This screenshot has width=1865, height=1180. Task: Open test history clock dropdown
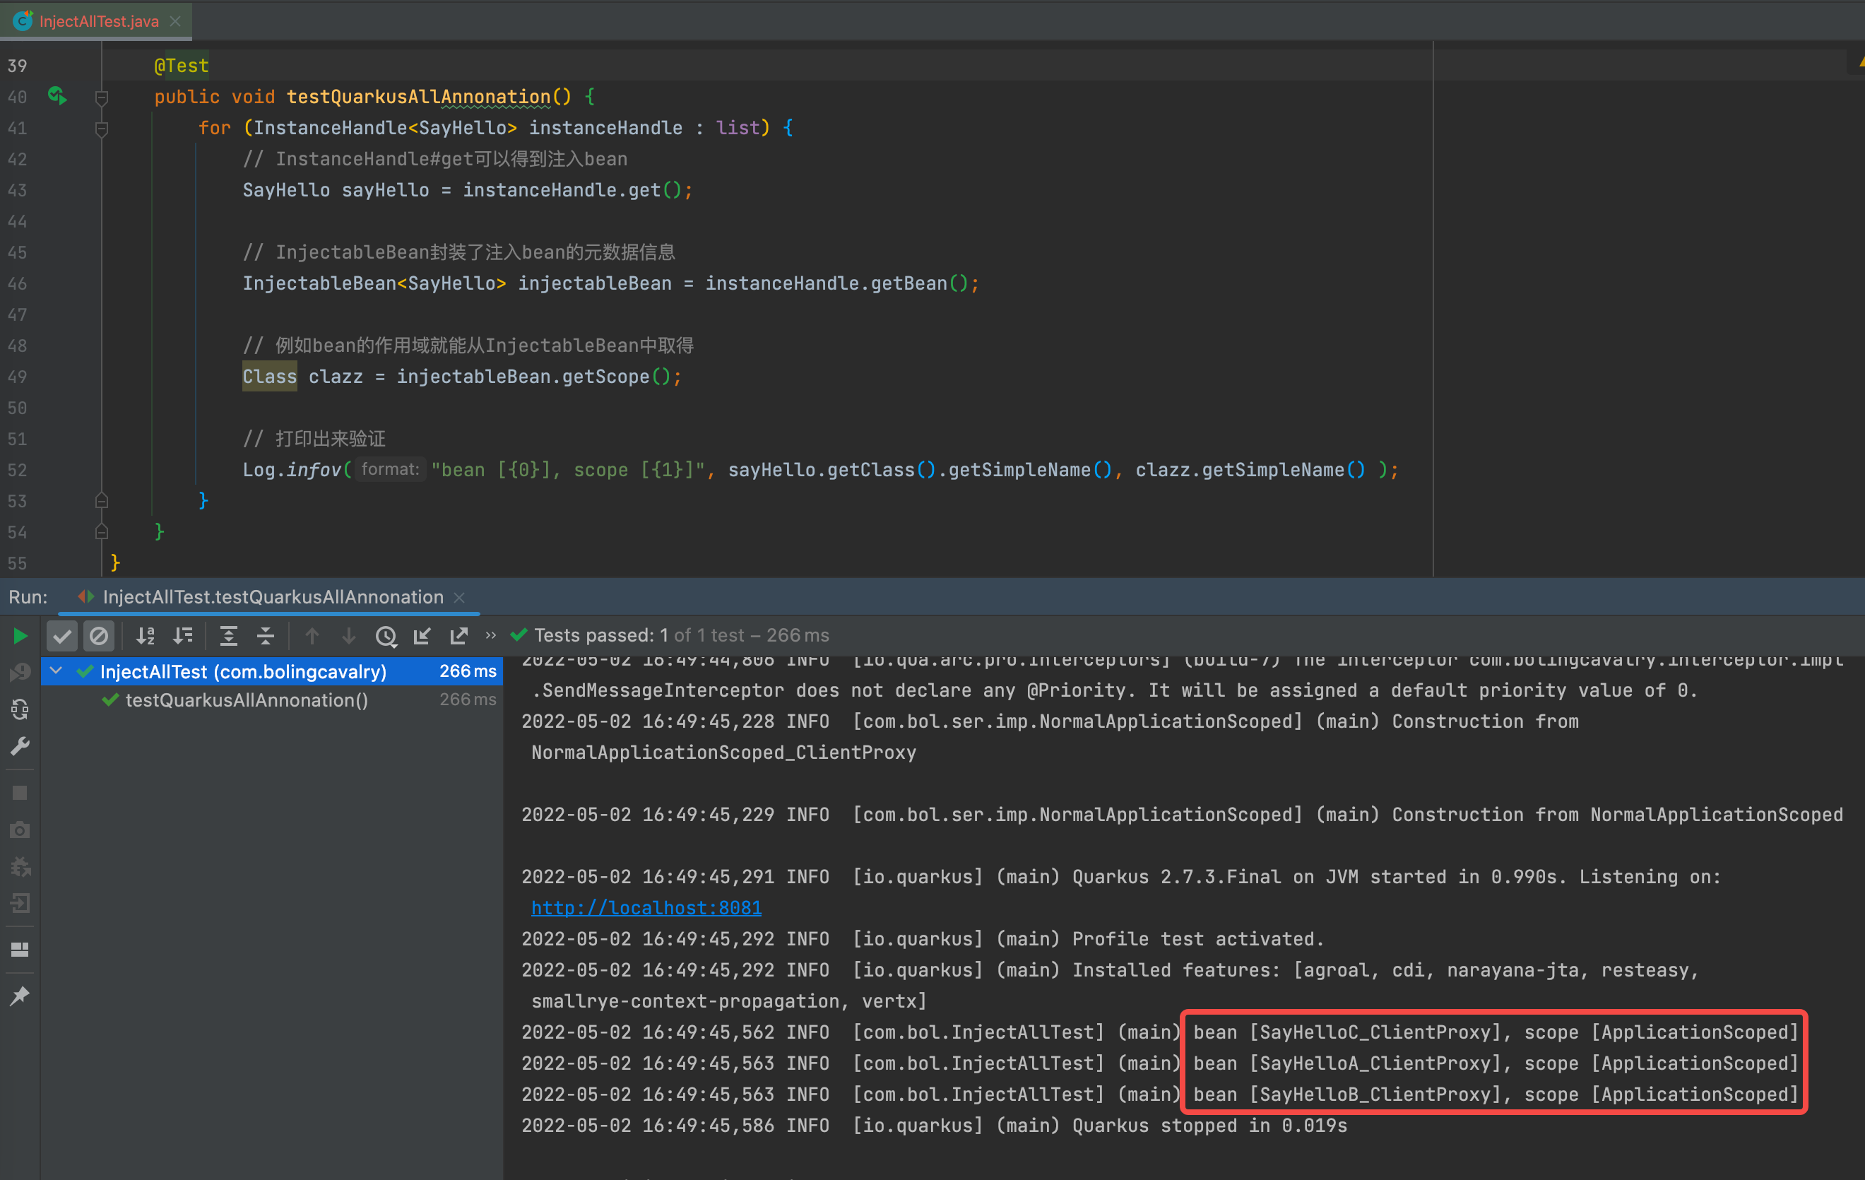(386, 636)
